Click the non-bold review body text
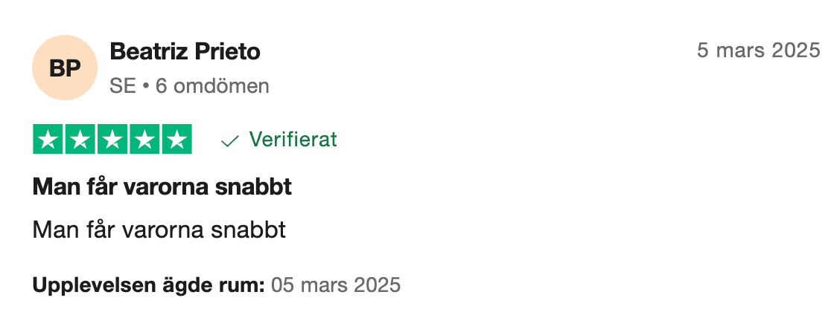Image resolution: width=834 pixels, height=315 pixels. [x=159, y=230]
